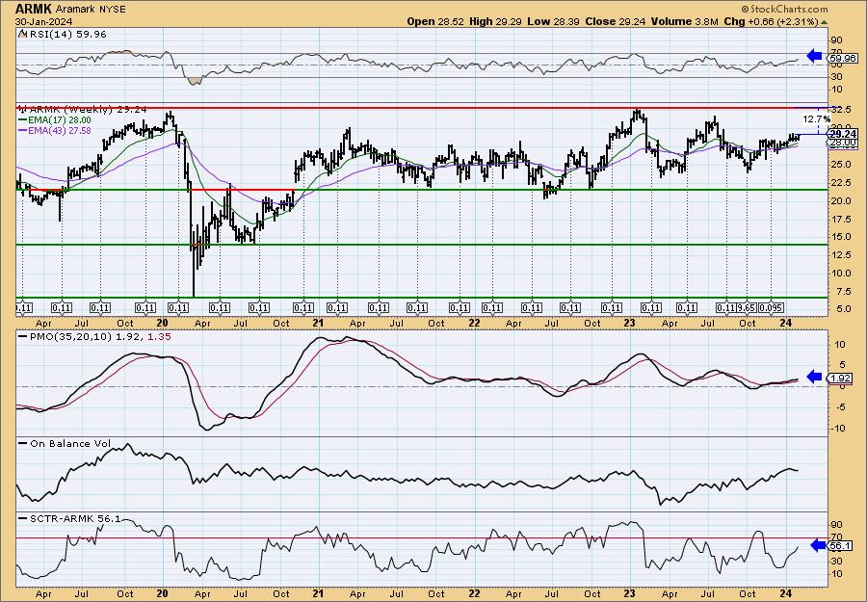Click the 'Chg +0.66 (+2.31%)' value
867x602 pixels.
pos(771,21)
